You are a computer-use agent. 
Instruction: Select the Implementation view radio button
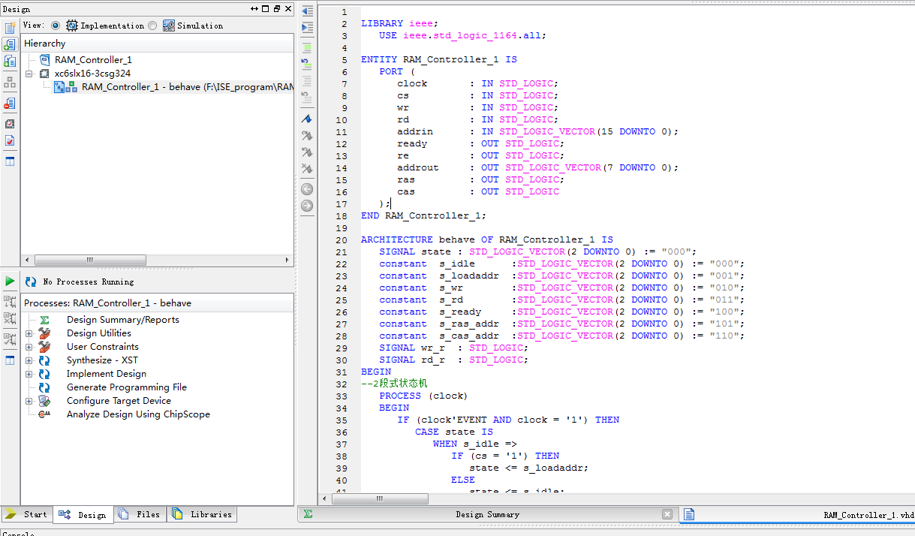pos(56,26)
